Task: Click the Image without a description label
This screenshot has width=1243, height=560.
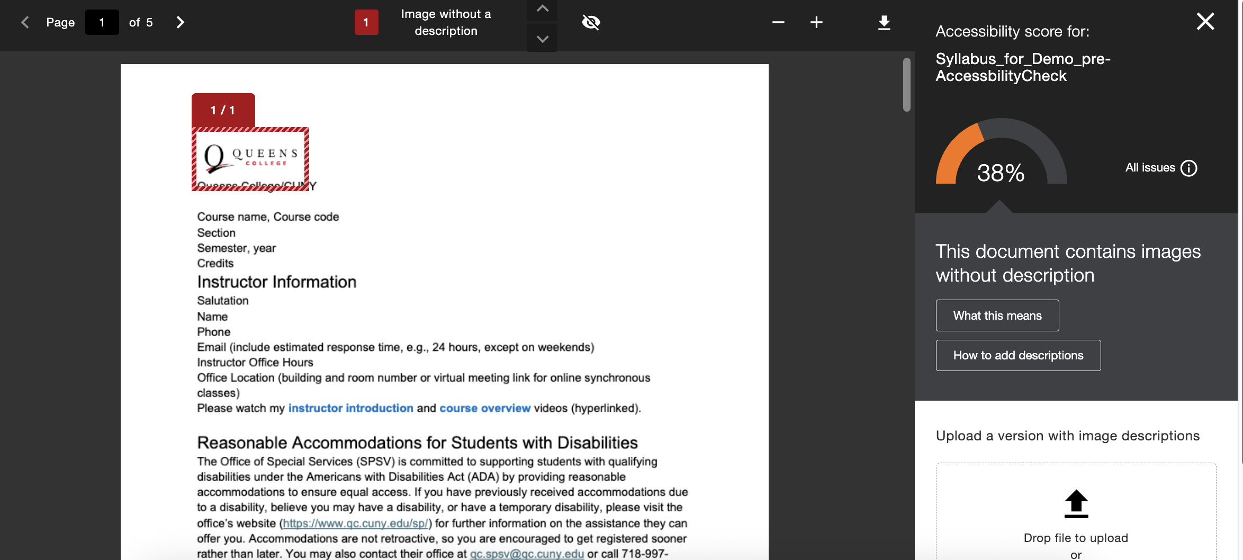Action: (x=446, y=22)
